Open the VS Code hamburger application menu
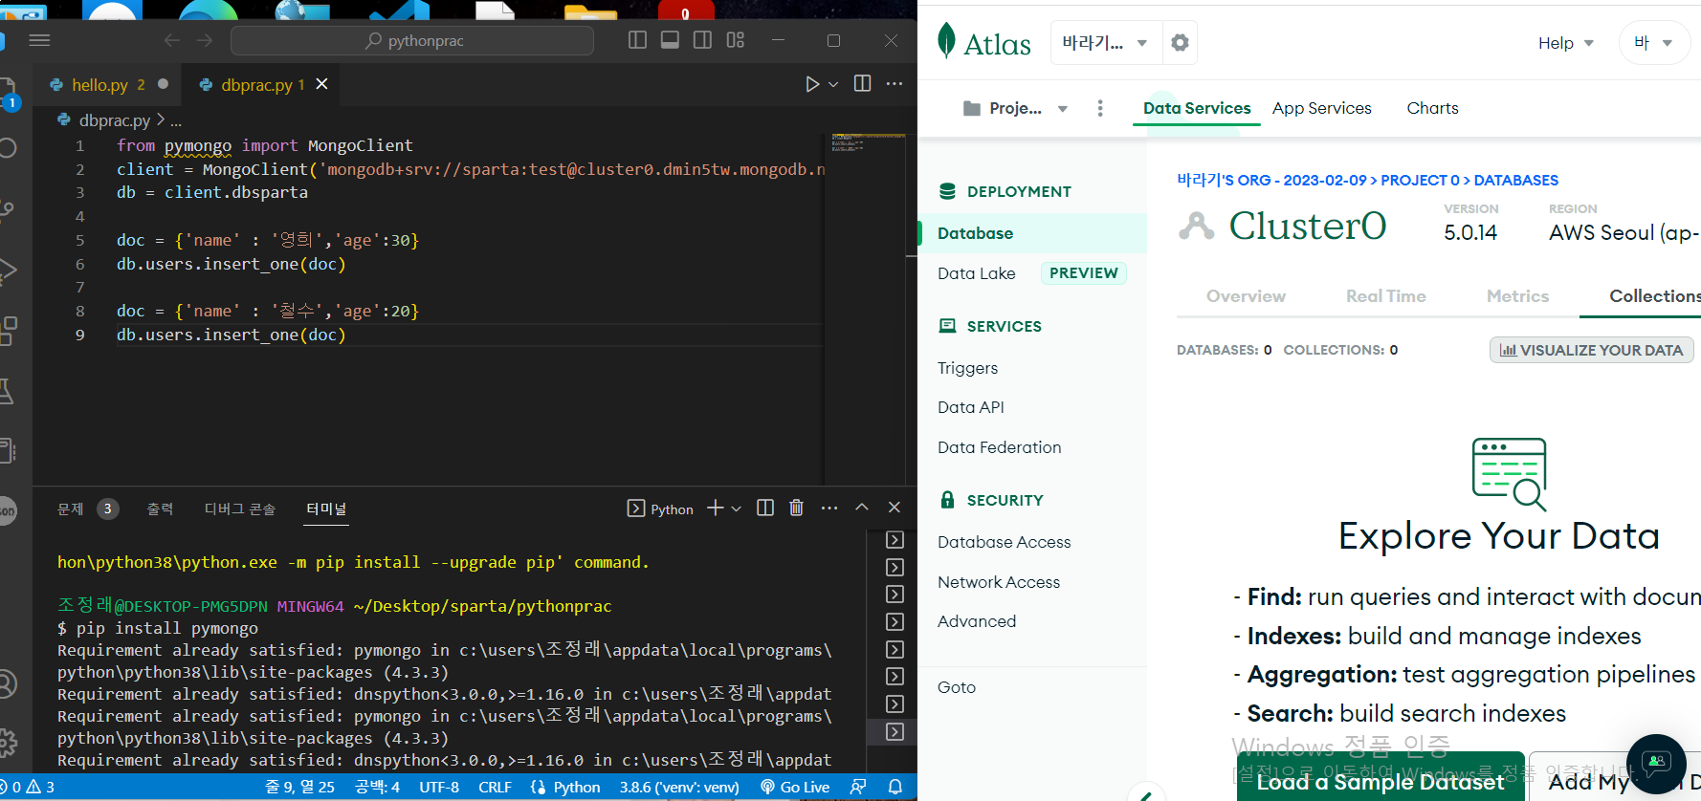The image size is (1701, 801). click(39, 40)
